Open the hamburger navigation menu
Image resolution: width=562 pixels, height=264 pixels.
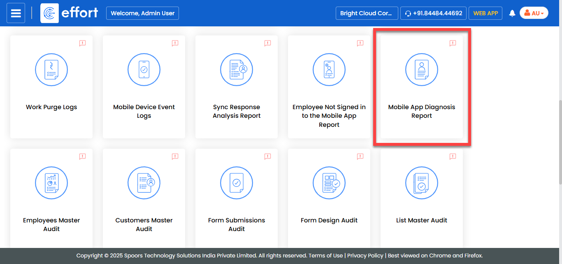point(16,13)
